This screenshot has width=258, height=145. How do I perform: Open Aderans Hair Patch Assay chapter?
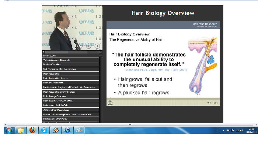coord(71,110)
